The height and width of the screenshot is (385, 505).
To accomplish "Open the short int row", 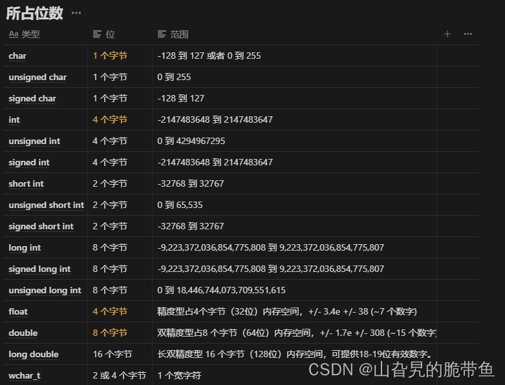I will coord(26,183).
